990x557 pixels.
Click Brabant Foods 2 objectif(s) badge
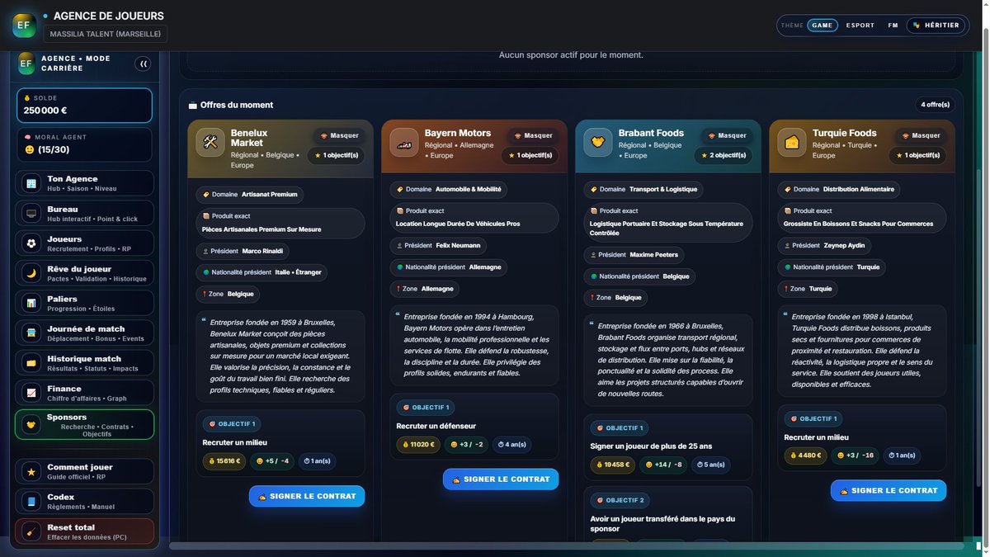(x=724, y=155)
